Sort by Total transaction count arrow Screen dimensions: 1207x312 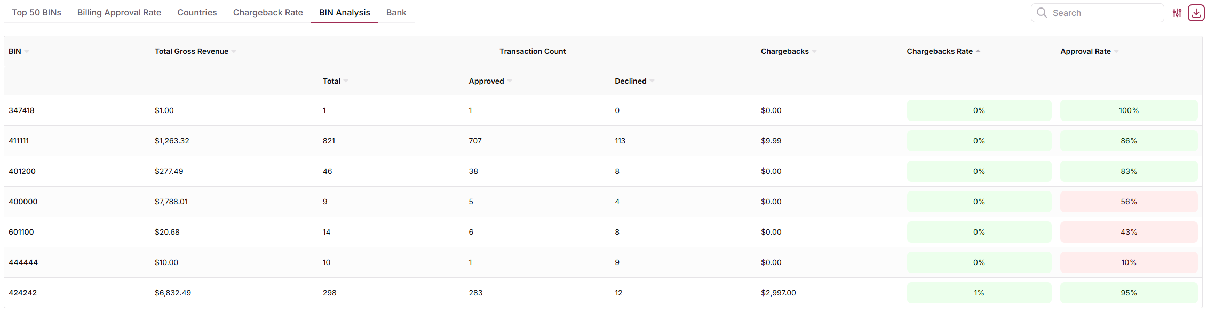coord(346,82)
